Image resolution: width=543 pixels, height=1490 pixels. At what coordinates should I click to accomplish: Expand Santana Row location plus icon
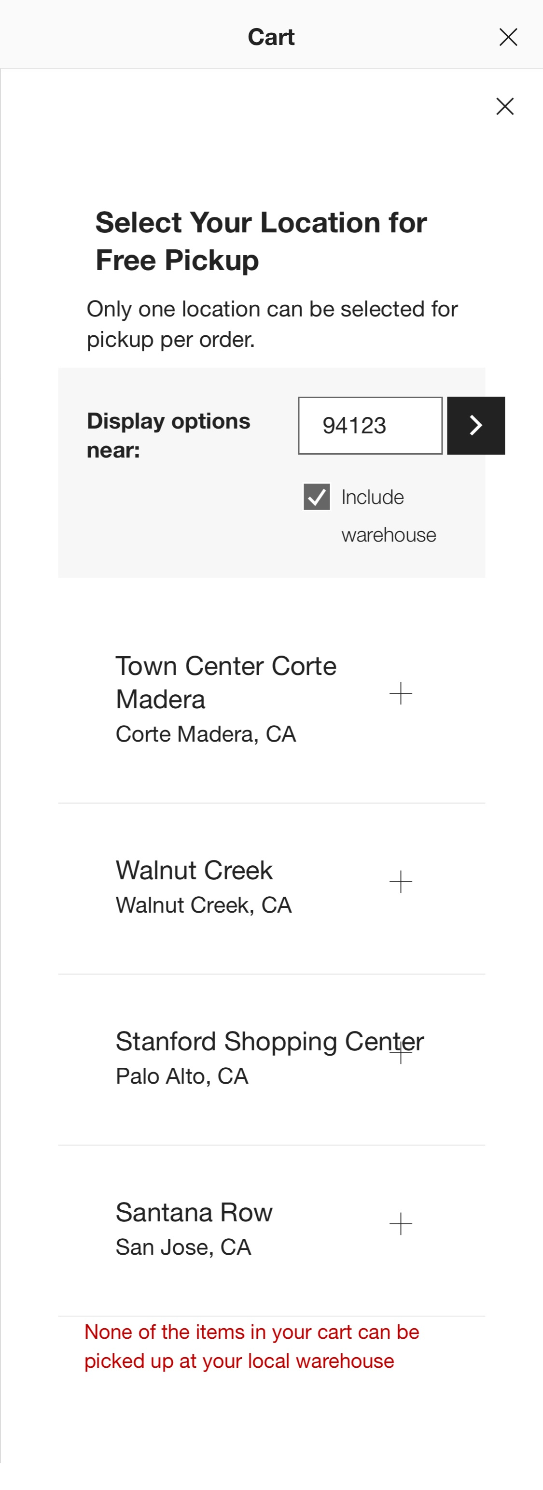400,1224
